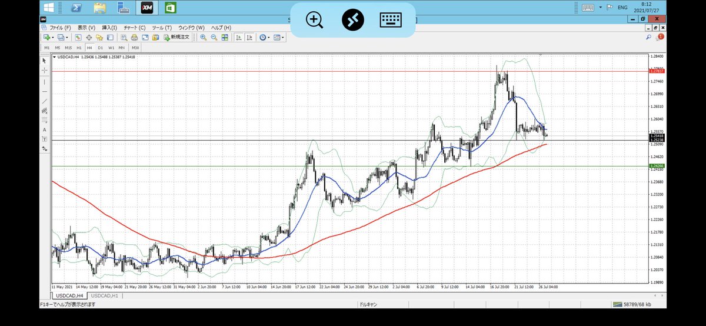Viewport: 706px width, 326px height.
Task: Open the templates icon
Action: pos(277,37)
